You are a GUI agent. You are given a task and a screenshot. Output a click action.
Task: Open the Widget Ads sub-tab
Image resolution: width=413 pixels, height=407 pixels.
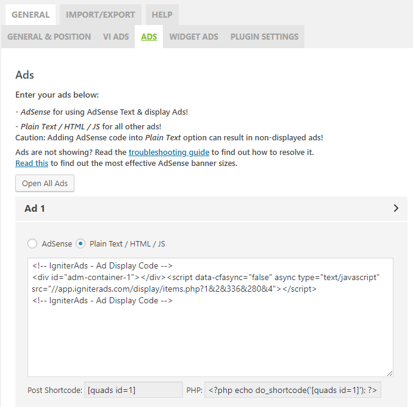coord(193,37)
